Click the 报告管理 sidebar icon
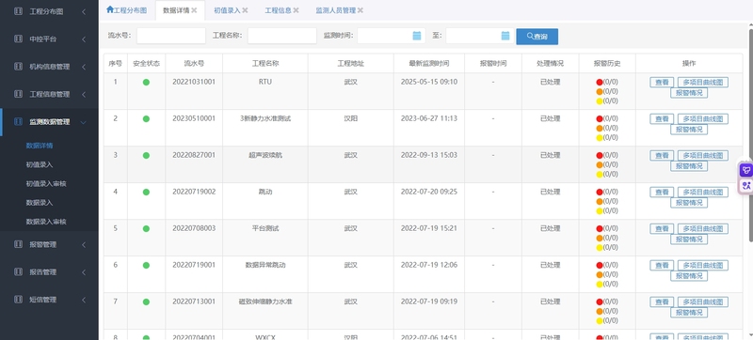Viewport: 753px width, 340px height. [x=18, y=272]
